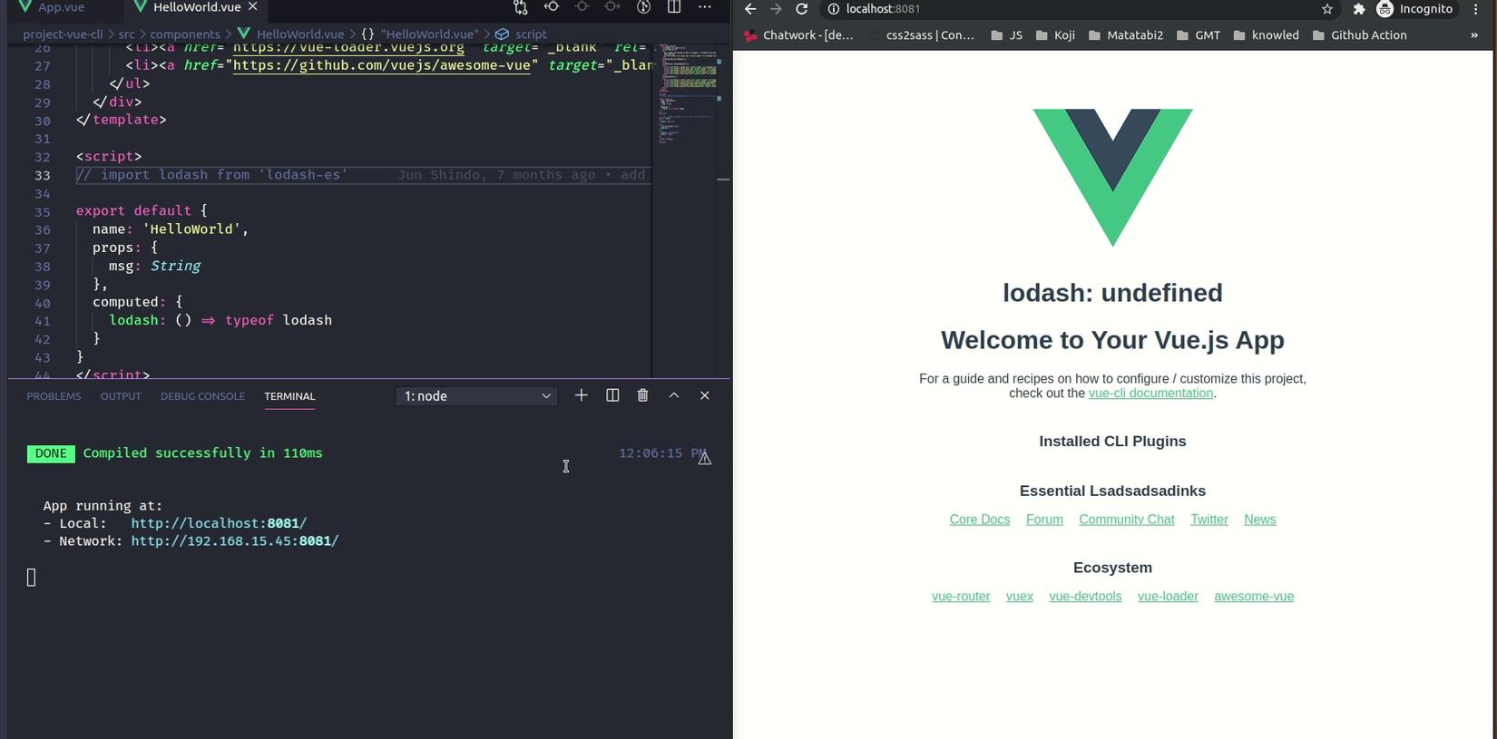The image size is (1497, 739).
Task: Open the 'script' breadcrumb symbol dropdown
Action: [x=530, y=34]
